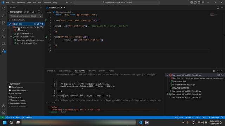This screenshot has height=126, width=225.
Task: Open the Windows Start menu
Action: point(5,122)
